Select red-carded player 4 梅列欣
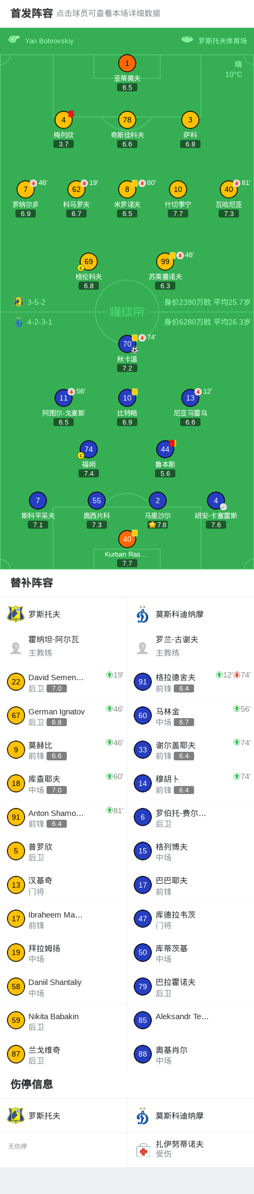This screenshot has height=1194, width=254. point(64,120)
